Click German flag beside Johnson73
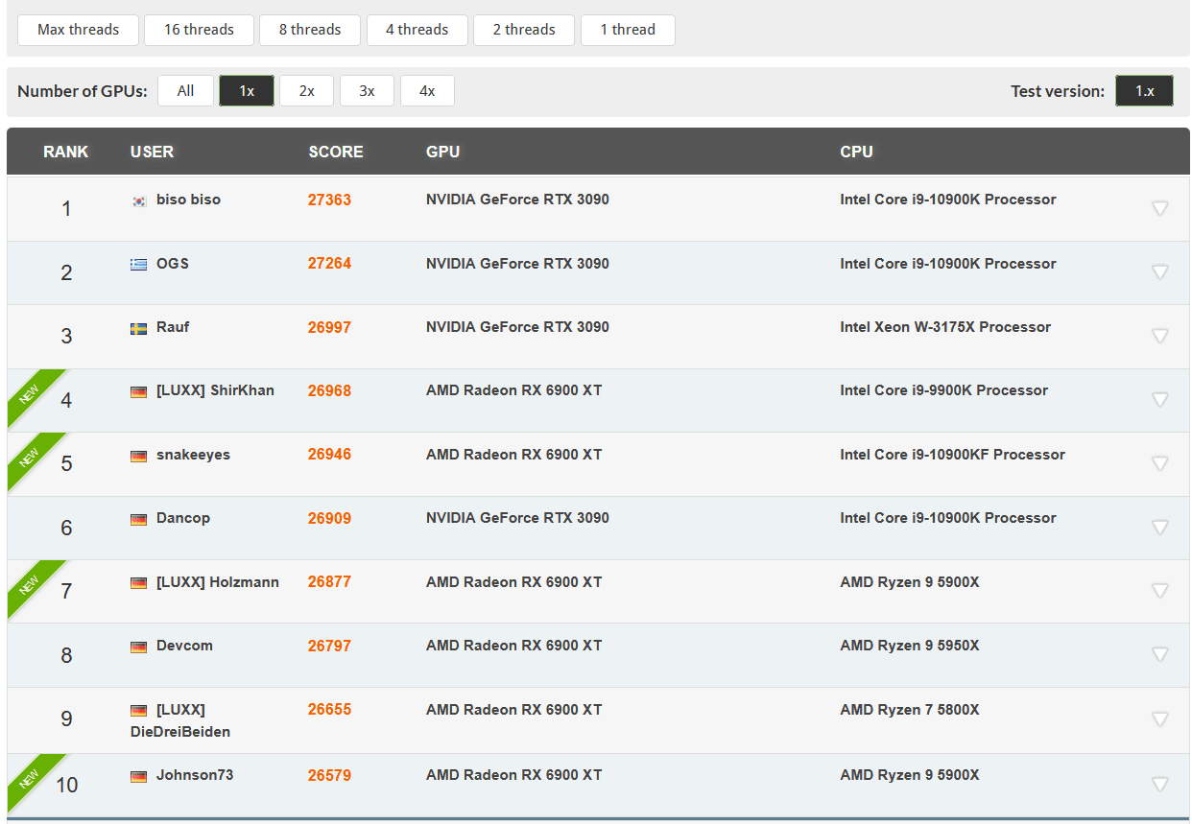 click(139, 776)
